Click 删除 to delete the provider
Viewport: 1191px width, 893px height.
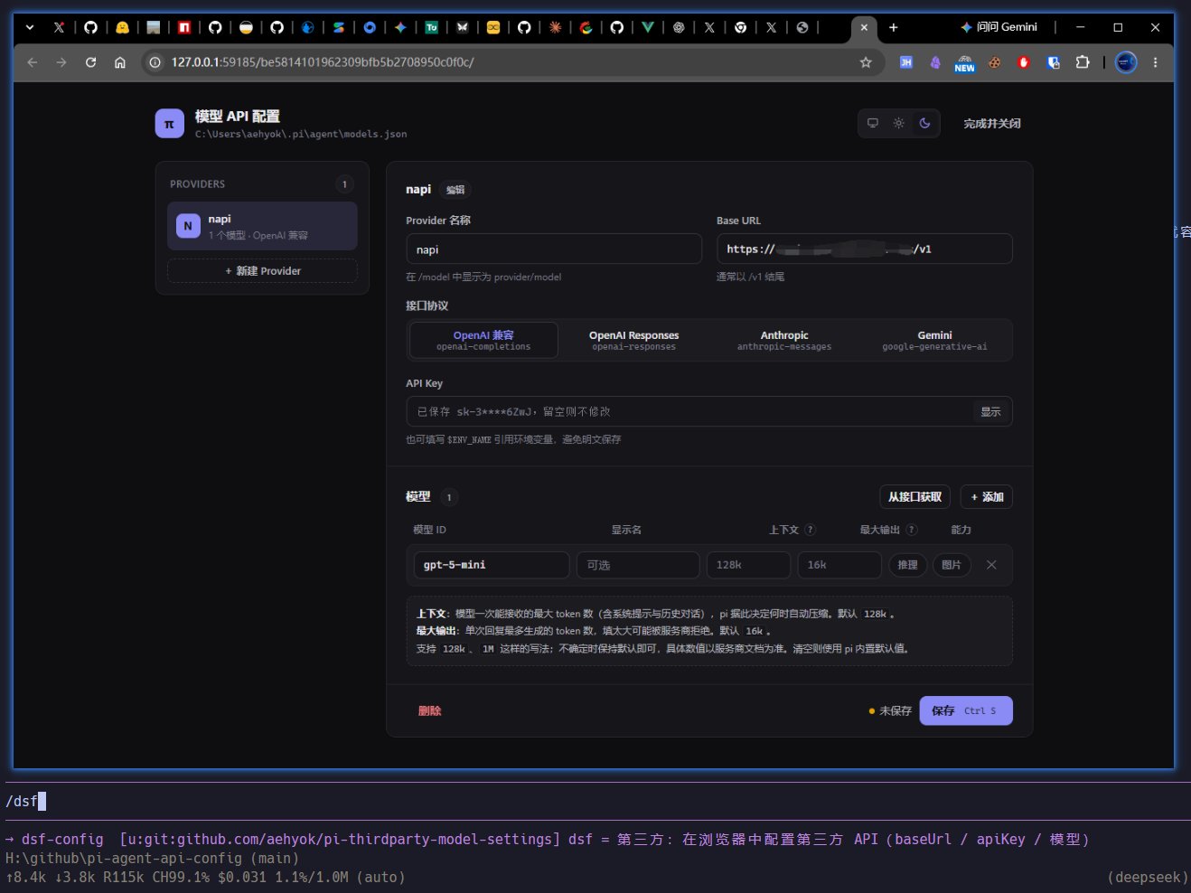pyautogui.click(x=429, y=711)
